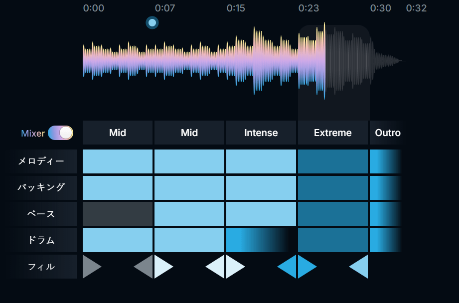Toggle ベース block in the 0:07 Mid section

[189, 214]
